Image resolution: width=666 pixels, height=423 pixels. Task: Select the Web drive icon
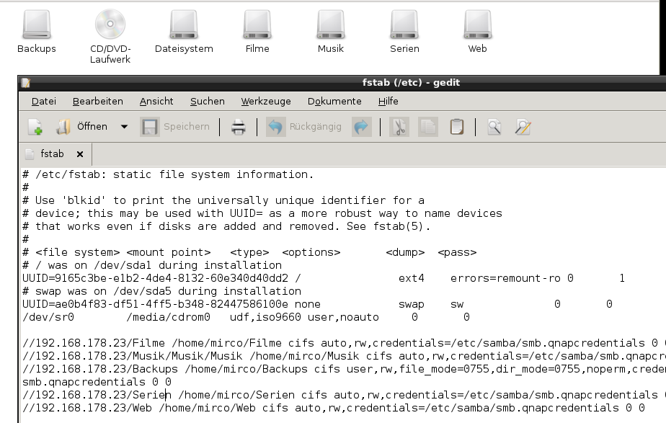[x=478, y=25]
